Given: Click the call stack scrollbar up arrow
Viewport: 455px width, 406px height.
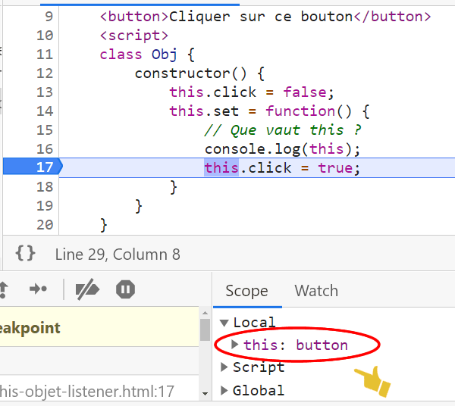Looking at the screenshot, I should click(206, 313).
